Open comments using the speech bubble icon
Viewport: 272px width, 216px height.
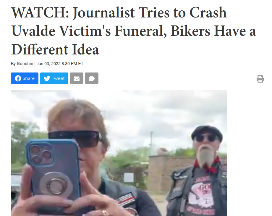92,78
